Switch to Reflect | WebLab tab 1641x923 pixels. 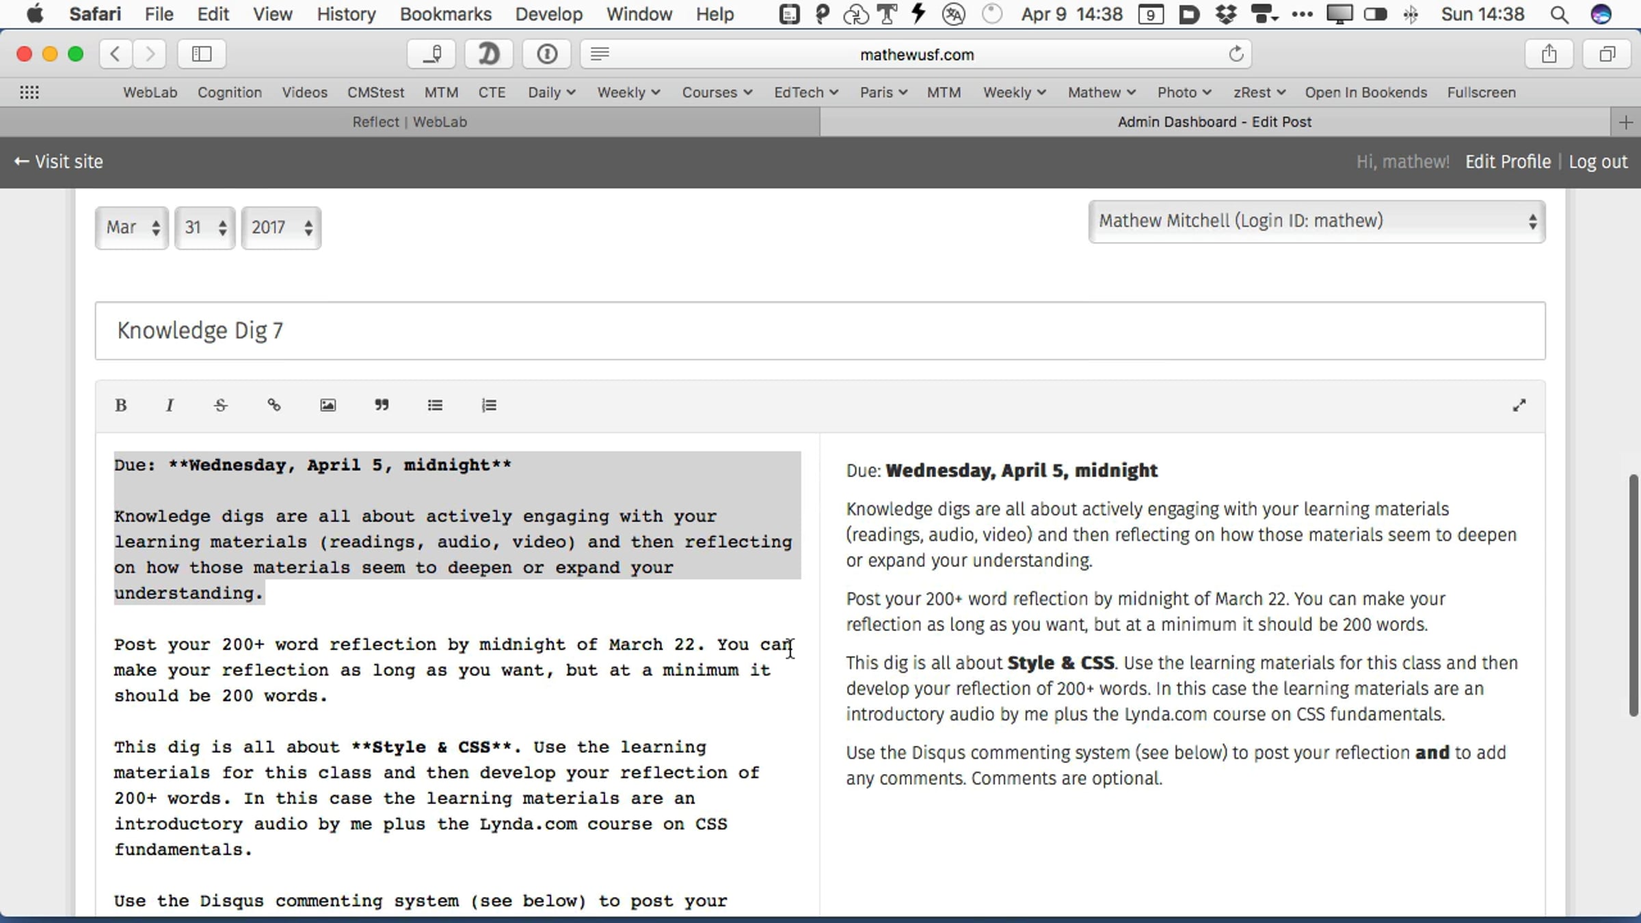pos(410,122)
